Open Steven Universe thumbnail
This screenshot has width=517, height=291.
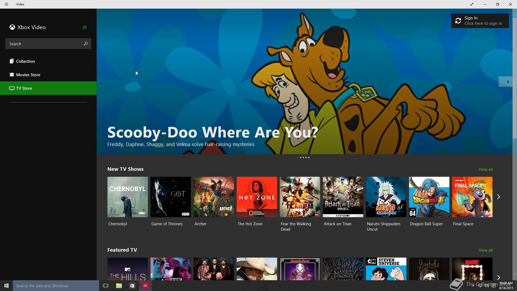tap(386, 269)
